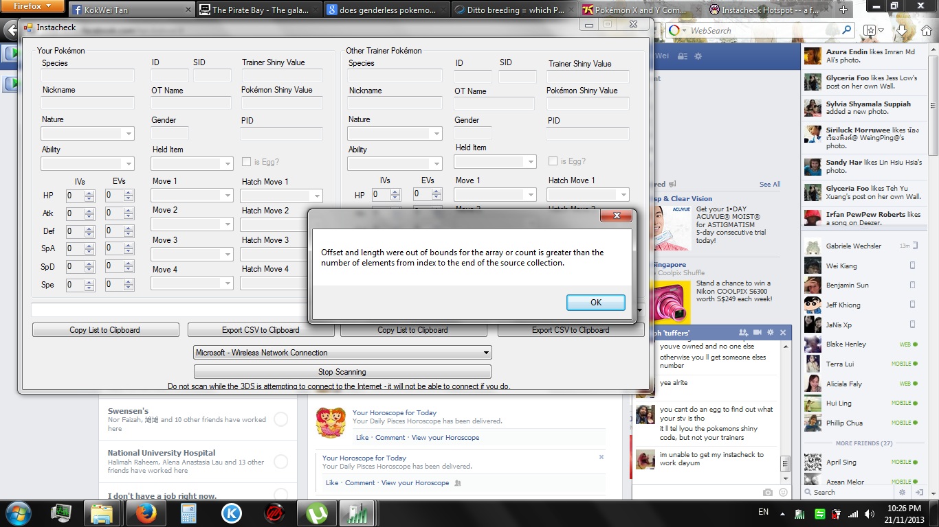Expand the Nature dropdown under Your Pokémon

pyautogui.click(x=128, y=134)
